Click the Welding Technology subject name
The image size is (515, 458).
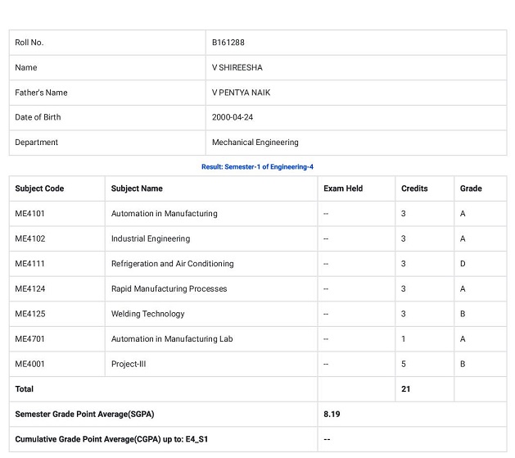tap(148, 314)
